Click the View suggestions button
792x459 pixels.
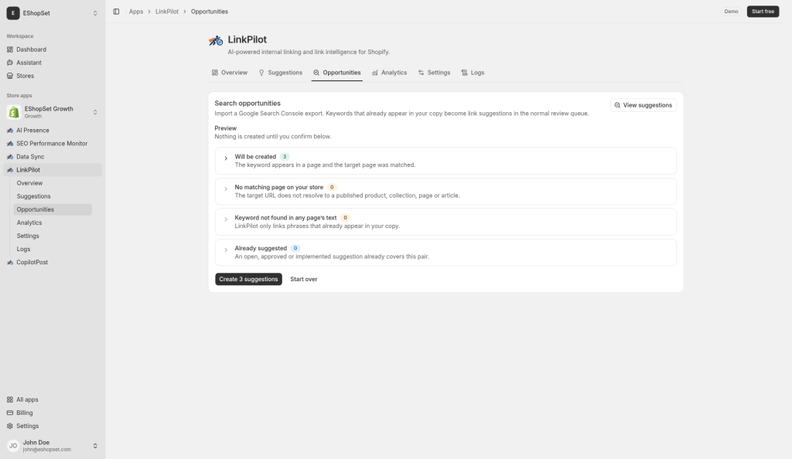pyautogui.click(x=643, y=105)
